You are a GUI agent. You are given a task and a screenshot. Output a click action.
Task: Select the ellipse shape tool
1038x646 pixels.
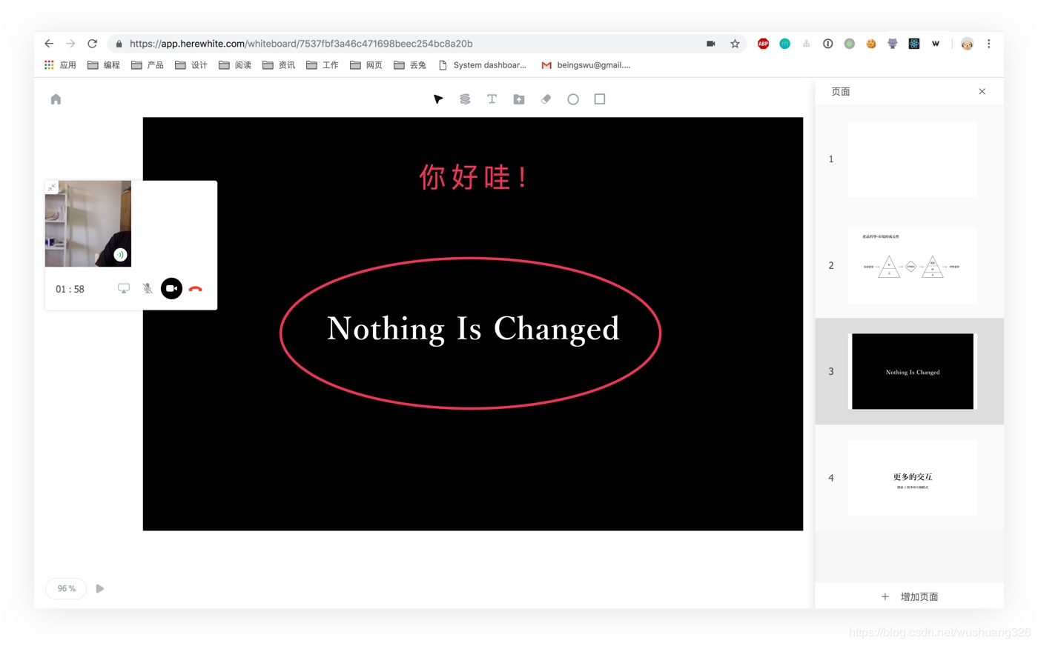click(572, 99)
